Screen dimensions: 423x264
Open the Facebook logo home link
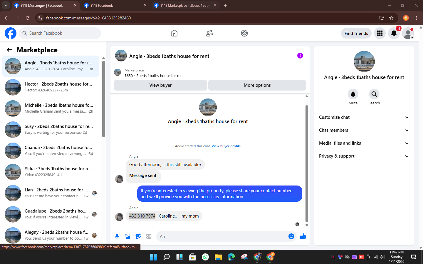click(11, 33)
